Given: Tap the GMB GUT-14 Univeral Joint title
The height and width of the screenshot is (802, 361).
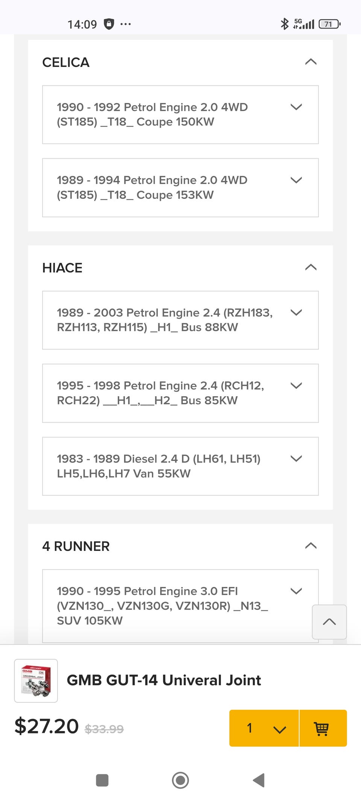Looking at the screenshot, I should [164, 680].
